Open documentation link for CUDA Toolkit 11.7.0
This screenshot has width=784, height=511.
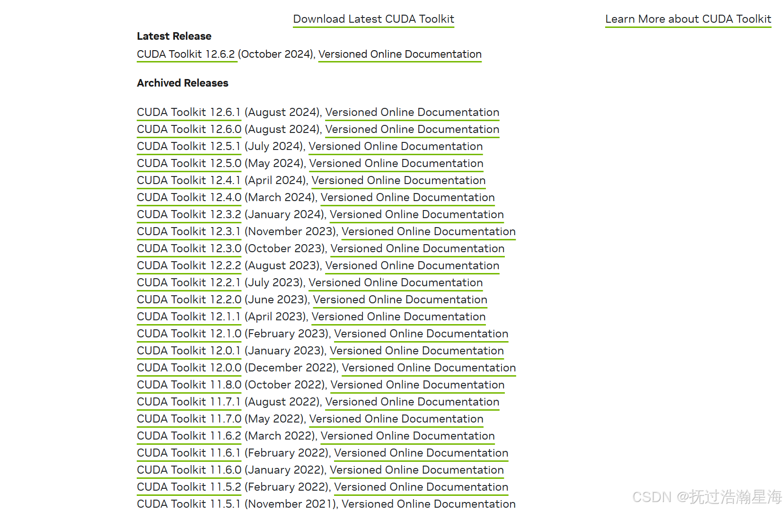(x=396, y=419)
